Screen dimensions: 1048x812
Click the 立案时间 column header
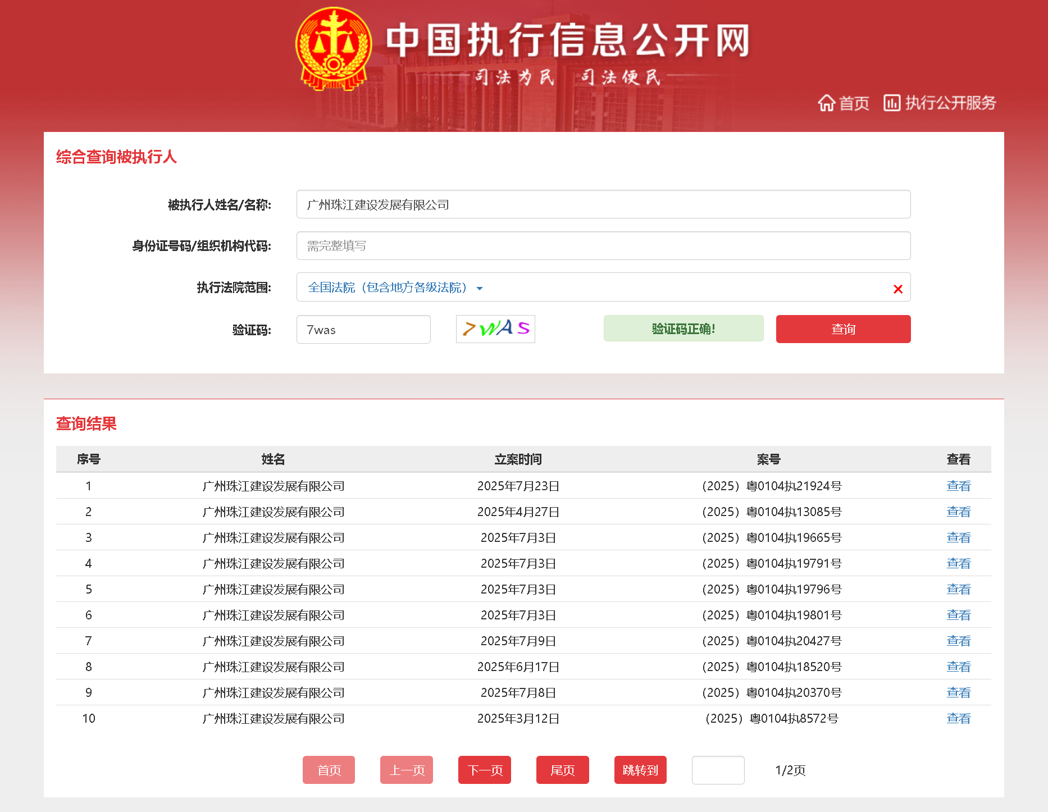pos(518,459)
